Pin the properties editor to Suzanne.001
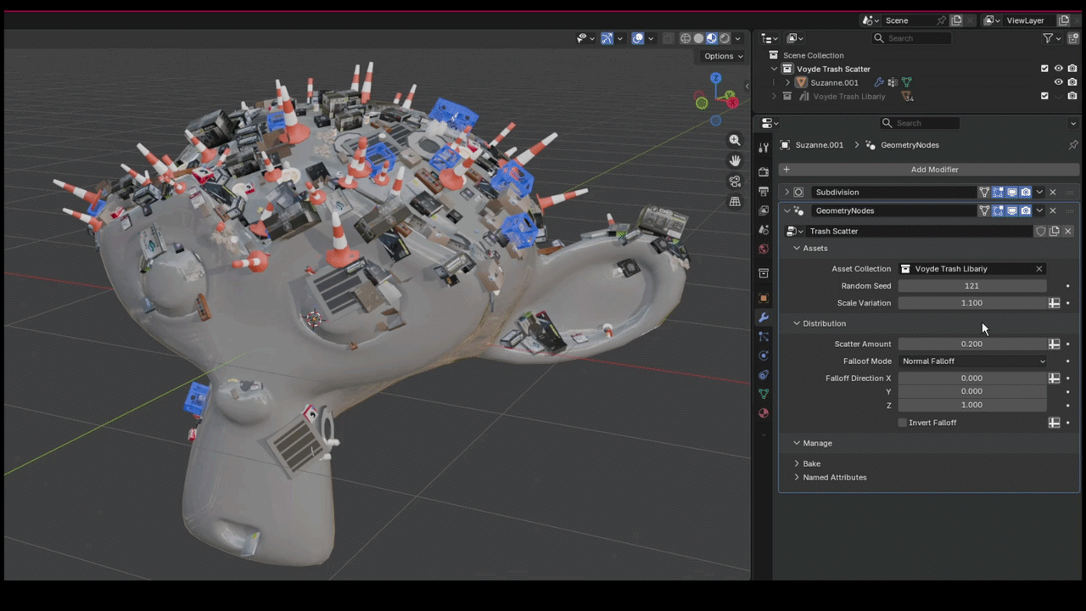The image size is (1086, 611). coord(1073,145)
